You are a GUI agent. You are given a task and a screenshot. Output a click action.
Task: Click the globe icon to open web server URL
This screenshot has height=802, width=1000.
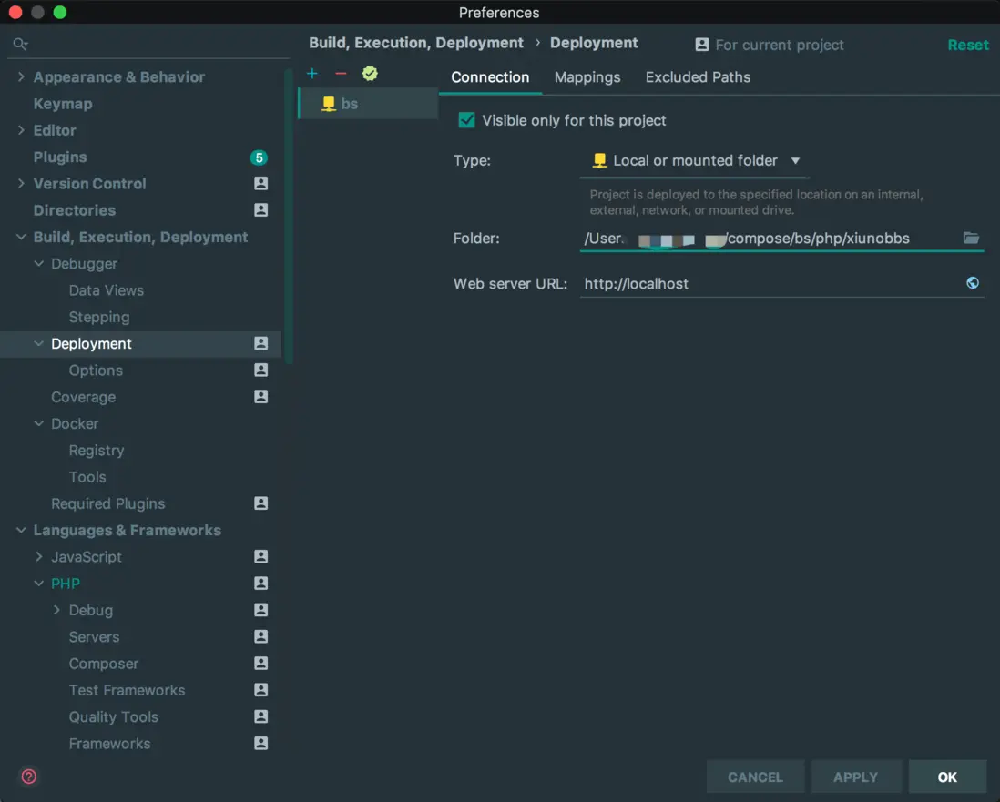(973, 283)
